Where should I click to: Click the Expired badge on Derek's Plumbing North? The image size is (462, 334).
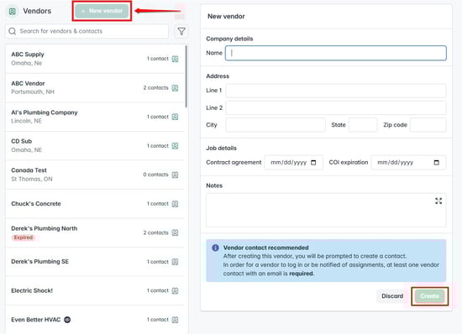(24, 237)
